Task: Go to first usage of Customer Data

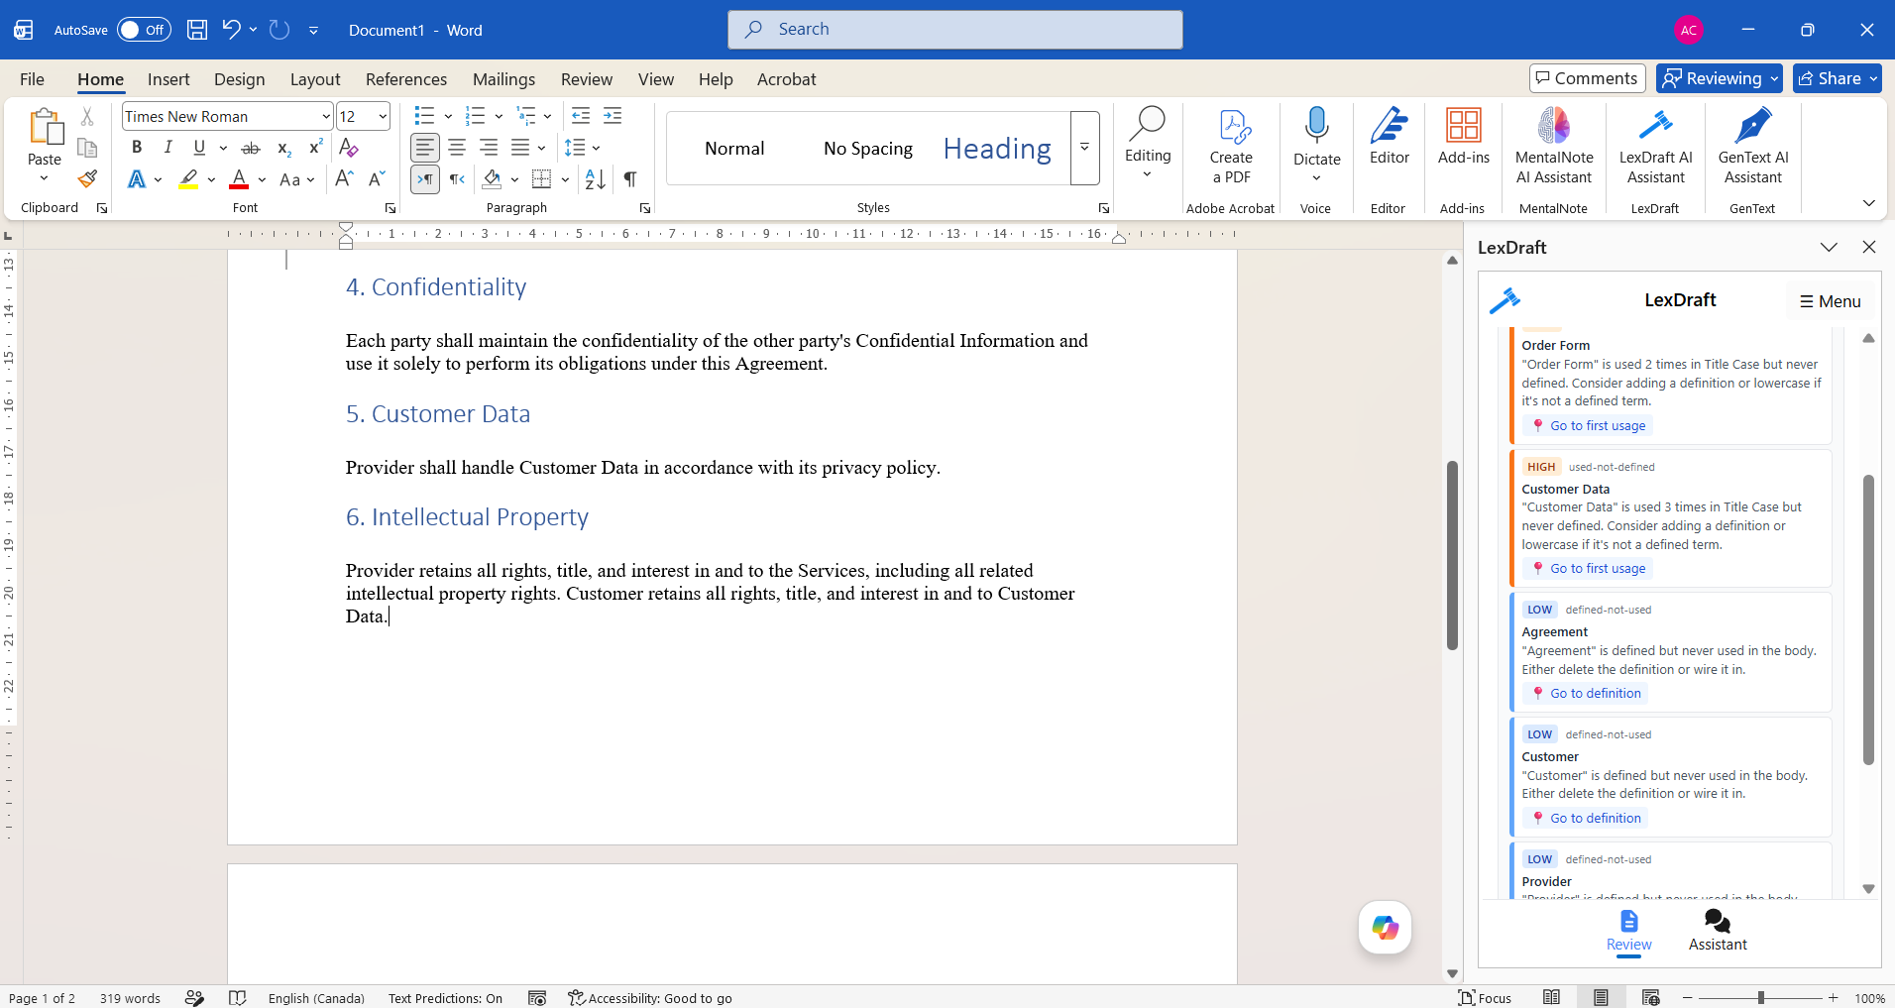Action: [1589, 568]
